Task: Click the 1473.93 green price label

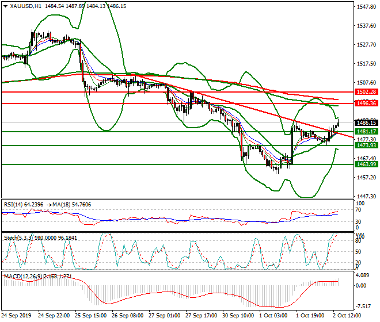Action: 366,145
